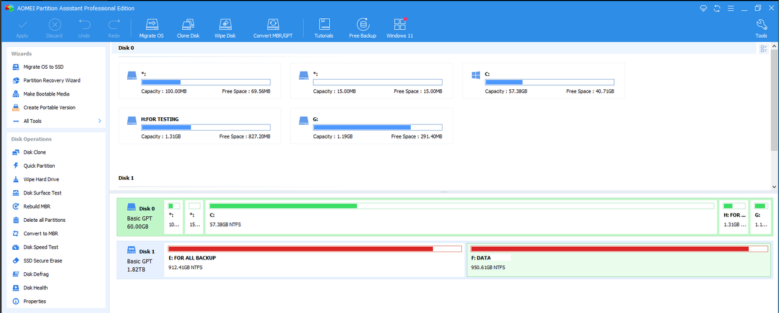Click the G: card usage bar
779x313 pixels.
377,128
